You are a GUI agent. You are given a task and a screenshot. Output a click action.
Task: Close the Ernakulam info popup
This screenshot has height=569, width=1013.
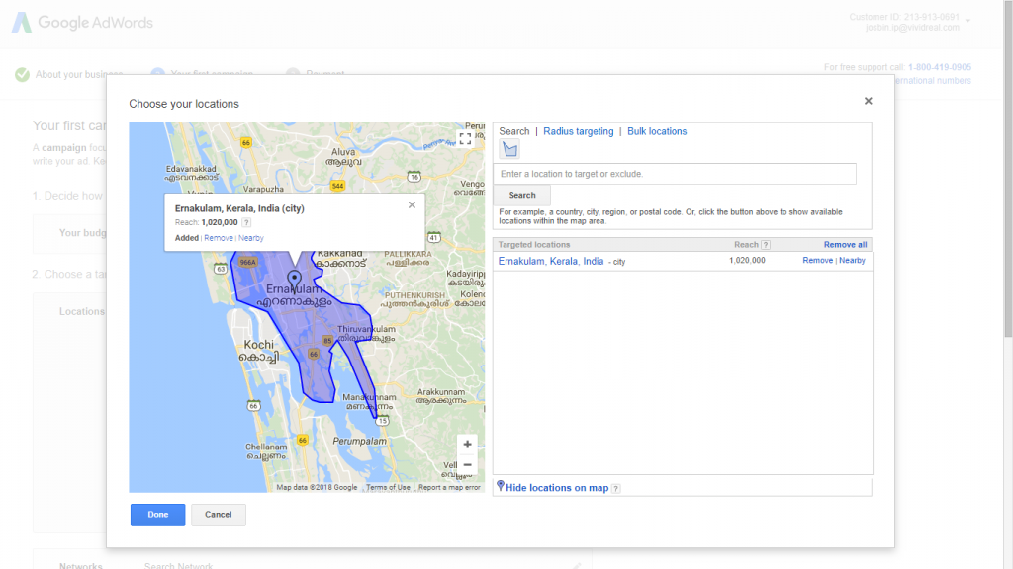[412, 205]
